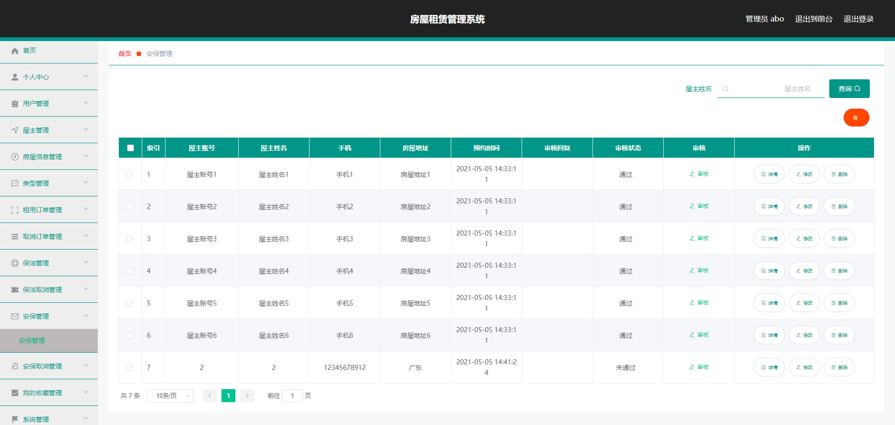This screenshot has width=895, height=425.
Task: Click the next page arrow button
Action: pos(247,396)
